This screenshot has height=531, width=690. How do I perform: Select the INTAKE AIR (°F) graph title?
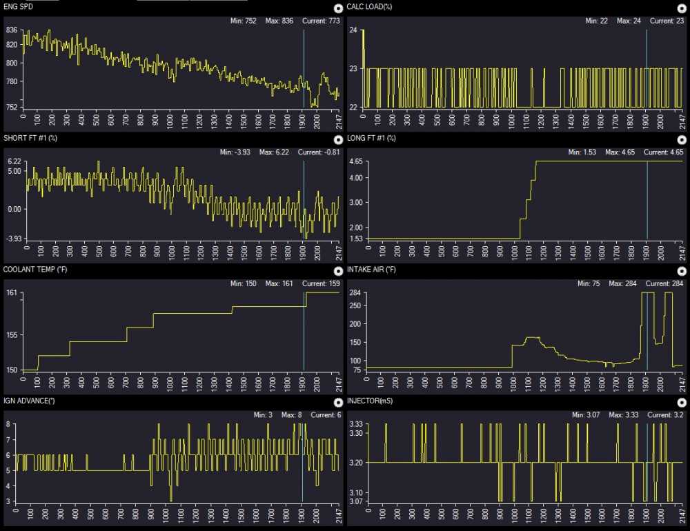pyautogui.click(x=373, y=269)
